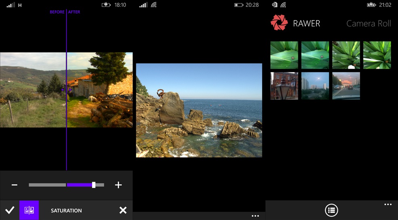The height and width of the screenshot is (220, 398).
Task: Tap the checkmark to apply saturation
Action: click(x=10, y=210)
